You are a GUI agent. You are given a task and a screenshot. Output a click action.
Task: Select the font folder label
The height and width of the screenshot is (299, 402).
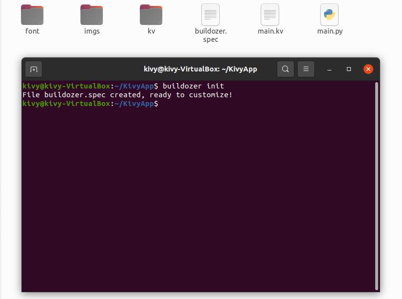point(32,31)
